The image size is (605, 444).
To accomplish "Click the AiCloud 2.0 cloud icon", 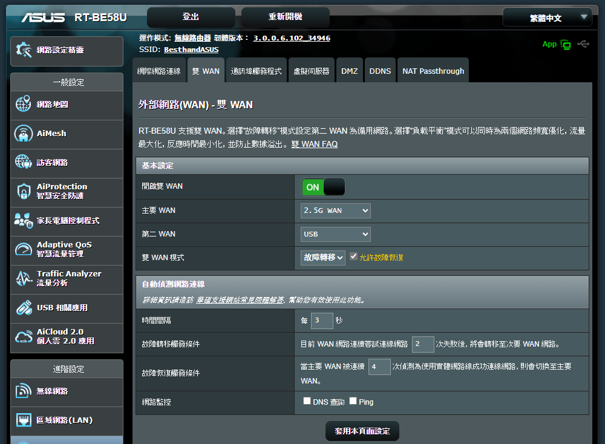I will (23, 336).
